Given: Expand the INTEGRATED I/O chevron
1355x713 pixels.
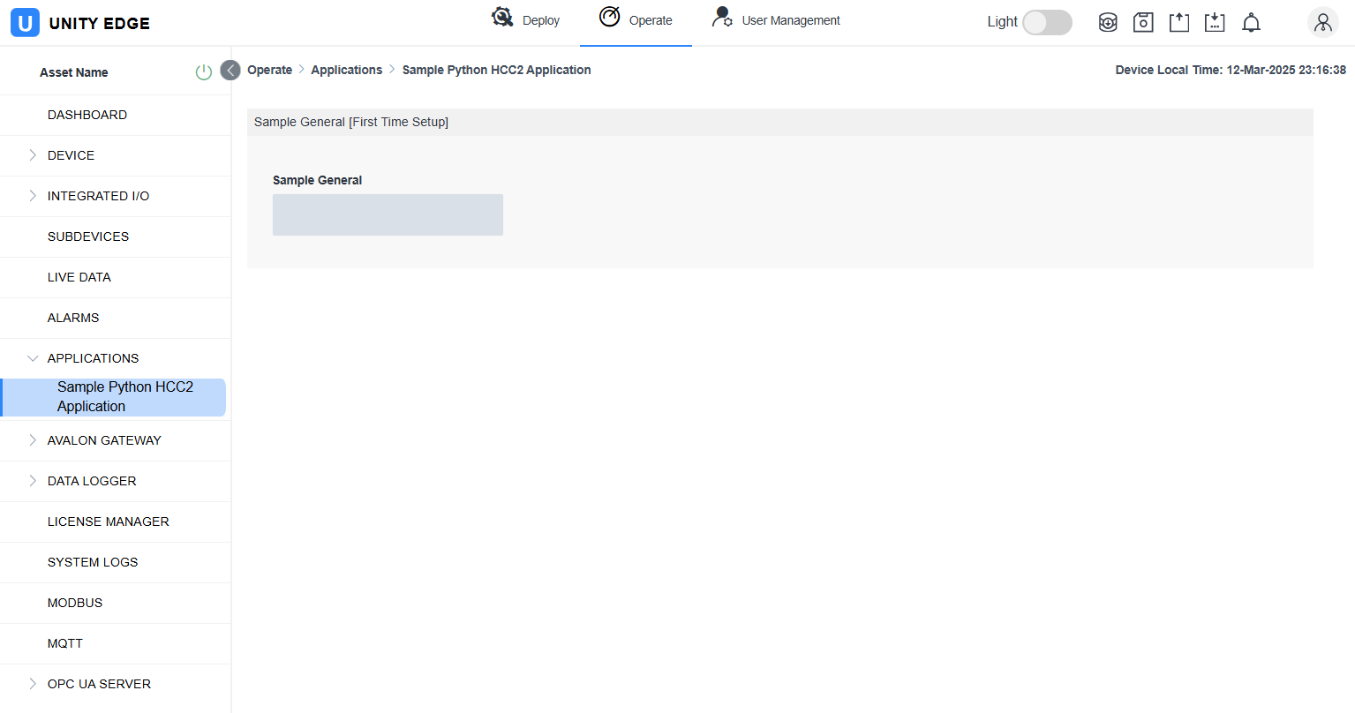Looking at the screenshot, I should tap(33, 196).
